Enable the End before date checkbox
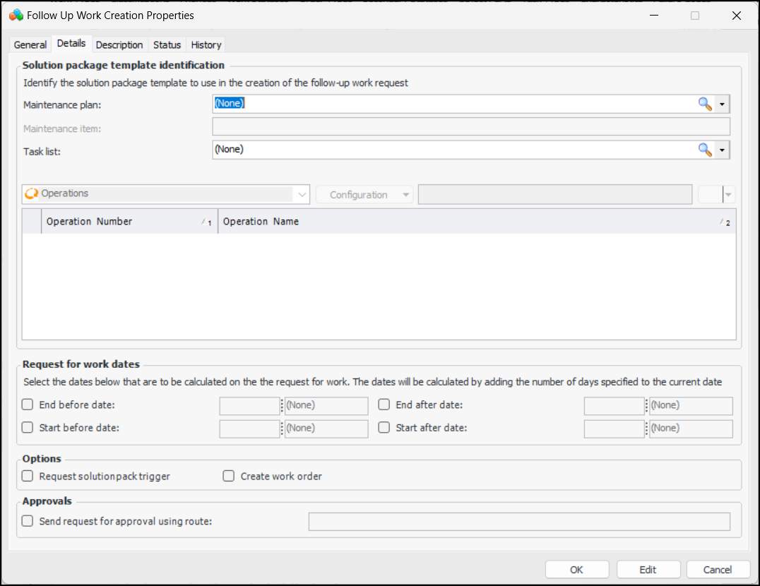The image size is (760, 586). (x=28, y=405)
